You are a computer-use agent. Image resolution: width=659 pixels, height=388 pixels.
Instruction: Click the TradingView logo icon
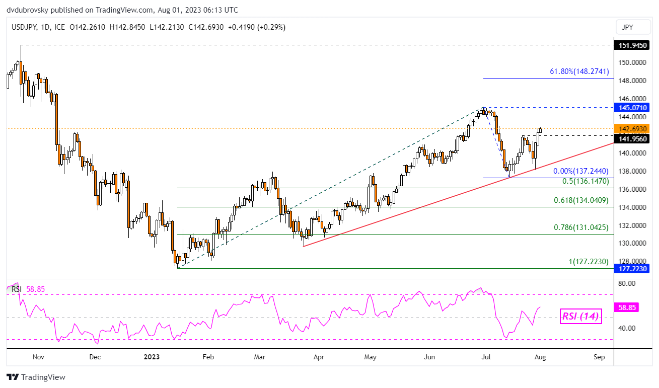point(13,377)
